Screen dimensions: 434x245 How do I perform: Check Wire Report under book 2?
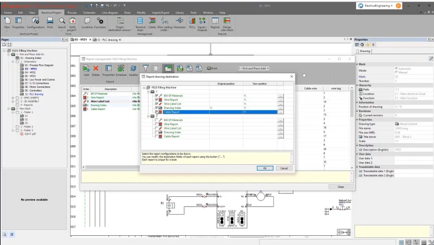[x=157, y=124]
